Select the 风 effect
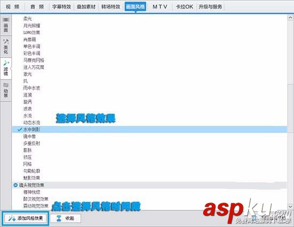Viewport: 294px width, 227px height. [x=26, y=81]
